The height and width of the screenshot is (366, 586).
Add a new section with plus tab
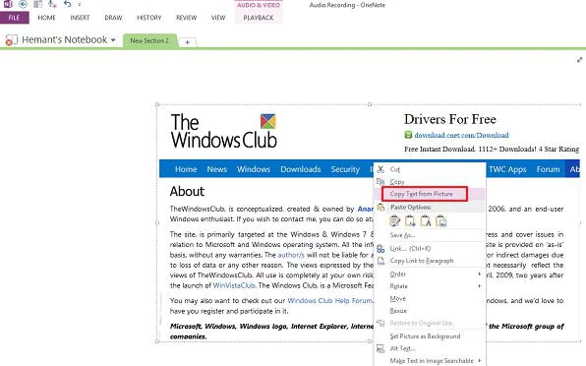(x=187, y=42)
